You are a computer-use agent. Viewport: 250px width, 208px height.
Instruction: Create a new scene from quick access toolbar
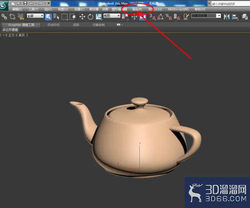point(13,3)
